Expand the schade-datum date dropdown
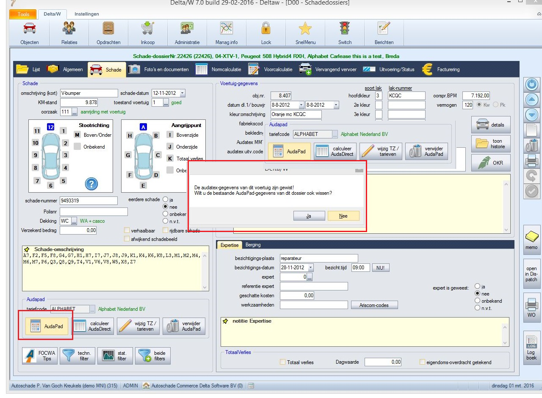Screen dimensions: 542x398 point(182,93)
